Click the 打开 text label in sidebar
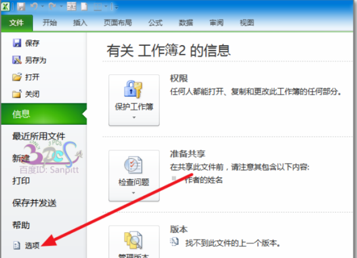Image resolution: width=357 pixels, height=258 pixels. coord(32,77)
